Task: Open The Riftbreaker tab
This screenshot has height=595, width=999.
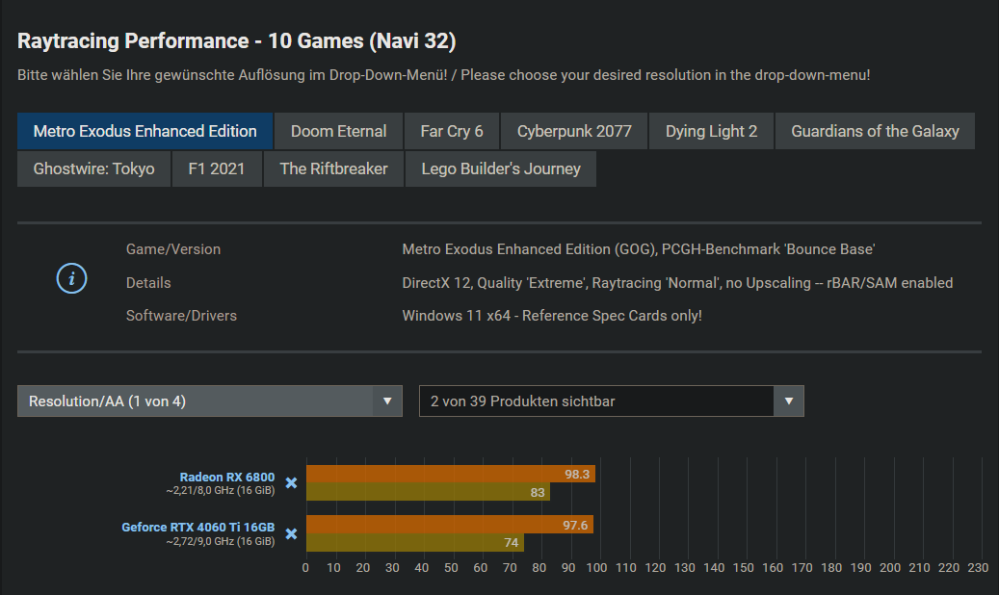Action: pyautogui.click(x=334, y=168)
